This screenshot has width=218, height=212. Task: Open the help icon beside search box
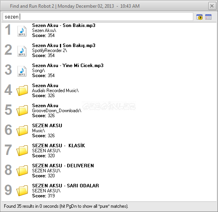point(199,17)
